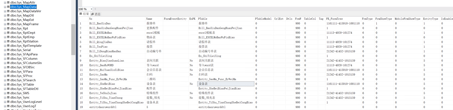Click the FrmShowType column header
Screen dimensions: 453x110
[x=384, y=19]
